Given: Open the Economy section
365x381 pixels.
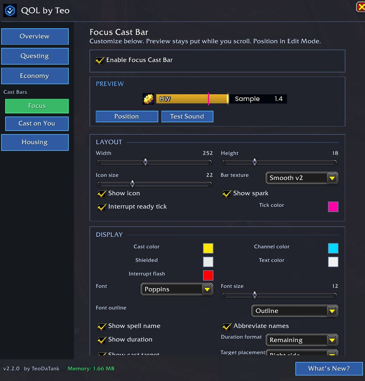Looking at the screenshot, I should 35,76.
